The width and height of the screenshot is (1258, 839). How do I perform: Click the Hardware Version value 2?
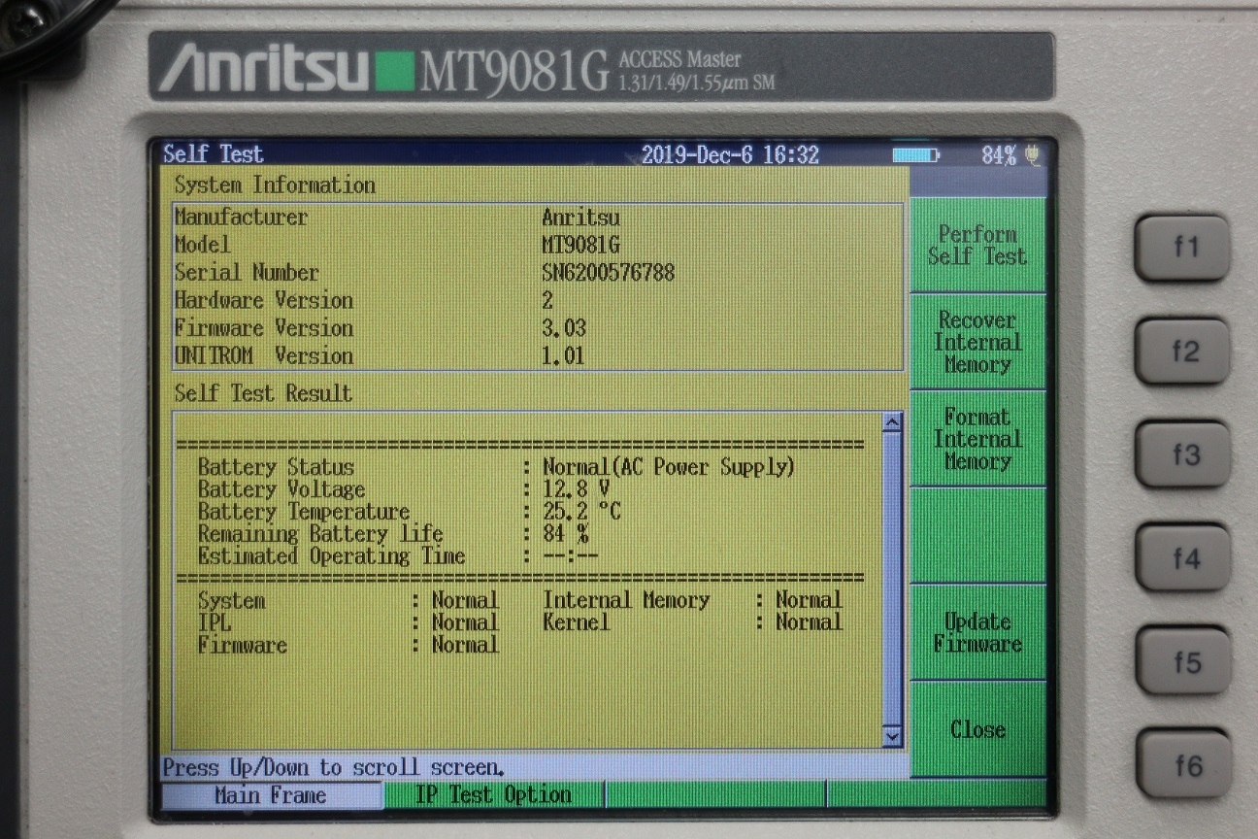pyautogui.click(x=547, y=301)
